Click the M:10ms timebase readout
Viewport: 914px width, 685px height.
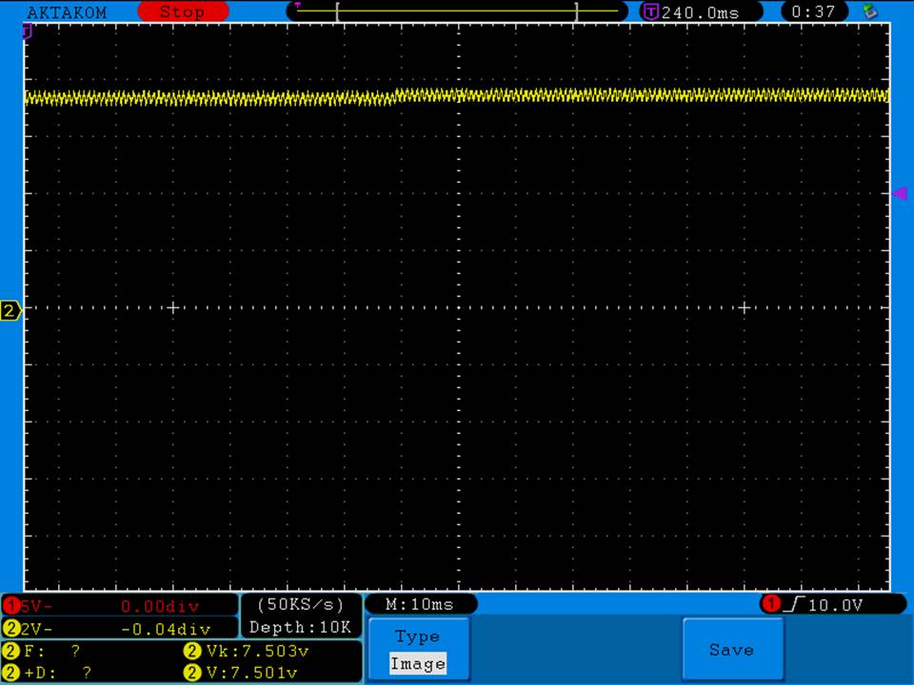point(420,604)
